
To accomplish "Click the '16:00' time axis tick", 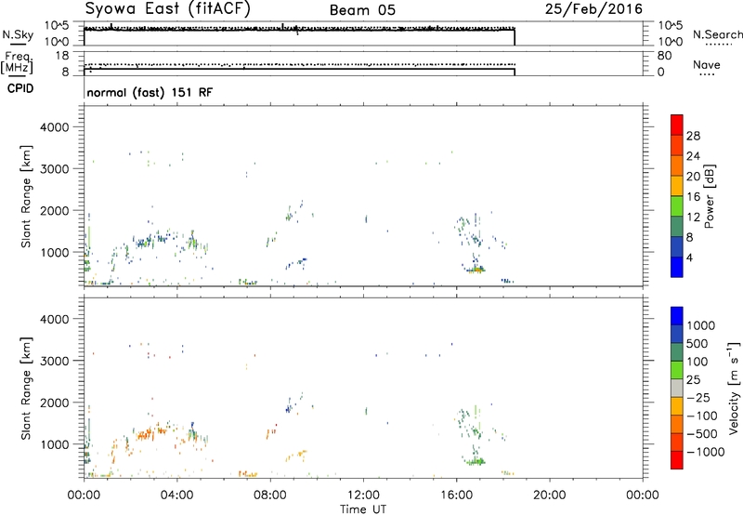I will (456, 495).
